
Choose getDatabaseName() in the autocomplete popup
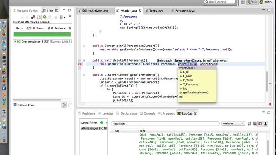198,93
